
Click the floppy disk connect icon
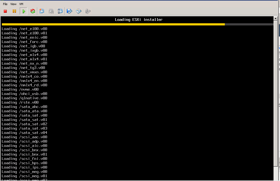70,11
